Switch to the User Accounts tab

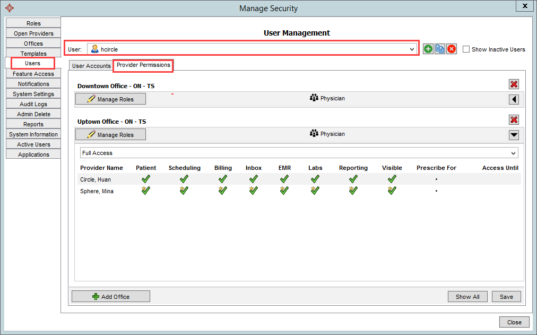(x=90, y=66)
